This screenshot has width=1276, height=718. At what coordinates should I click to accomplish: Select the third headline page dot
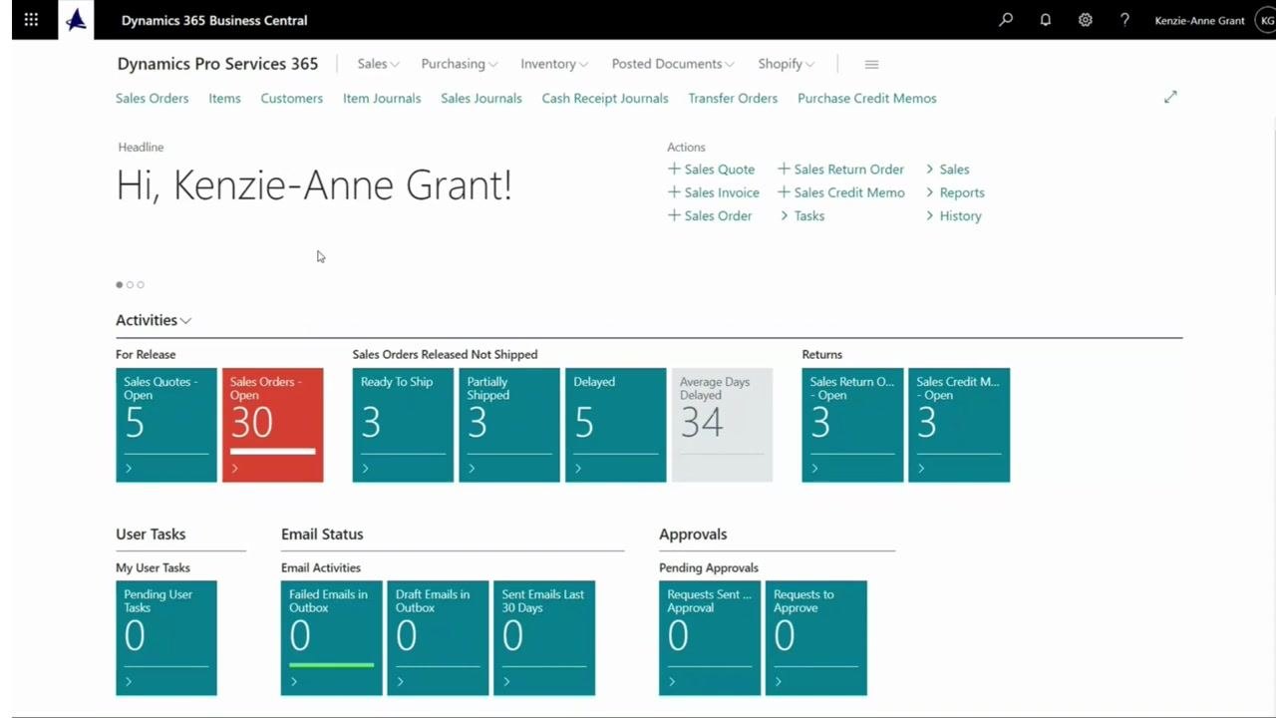pos(141,285)
